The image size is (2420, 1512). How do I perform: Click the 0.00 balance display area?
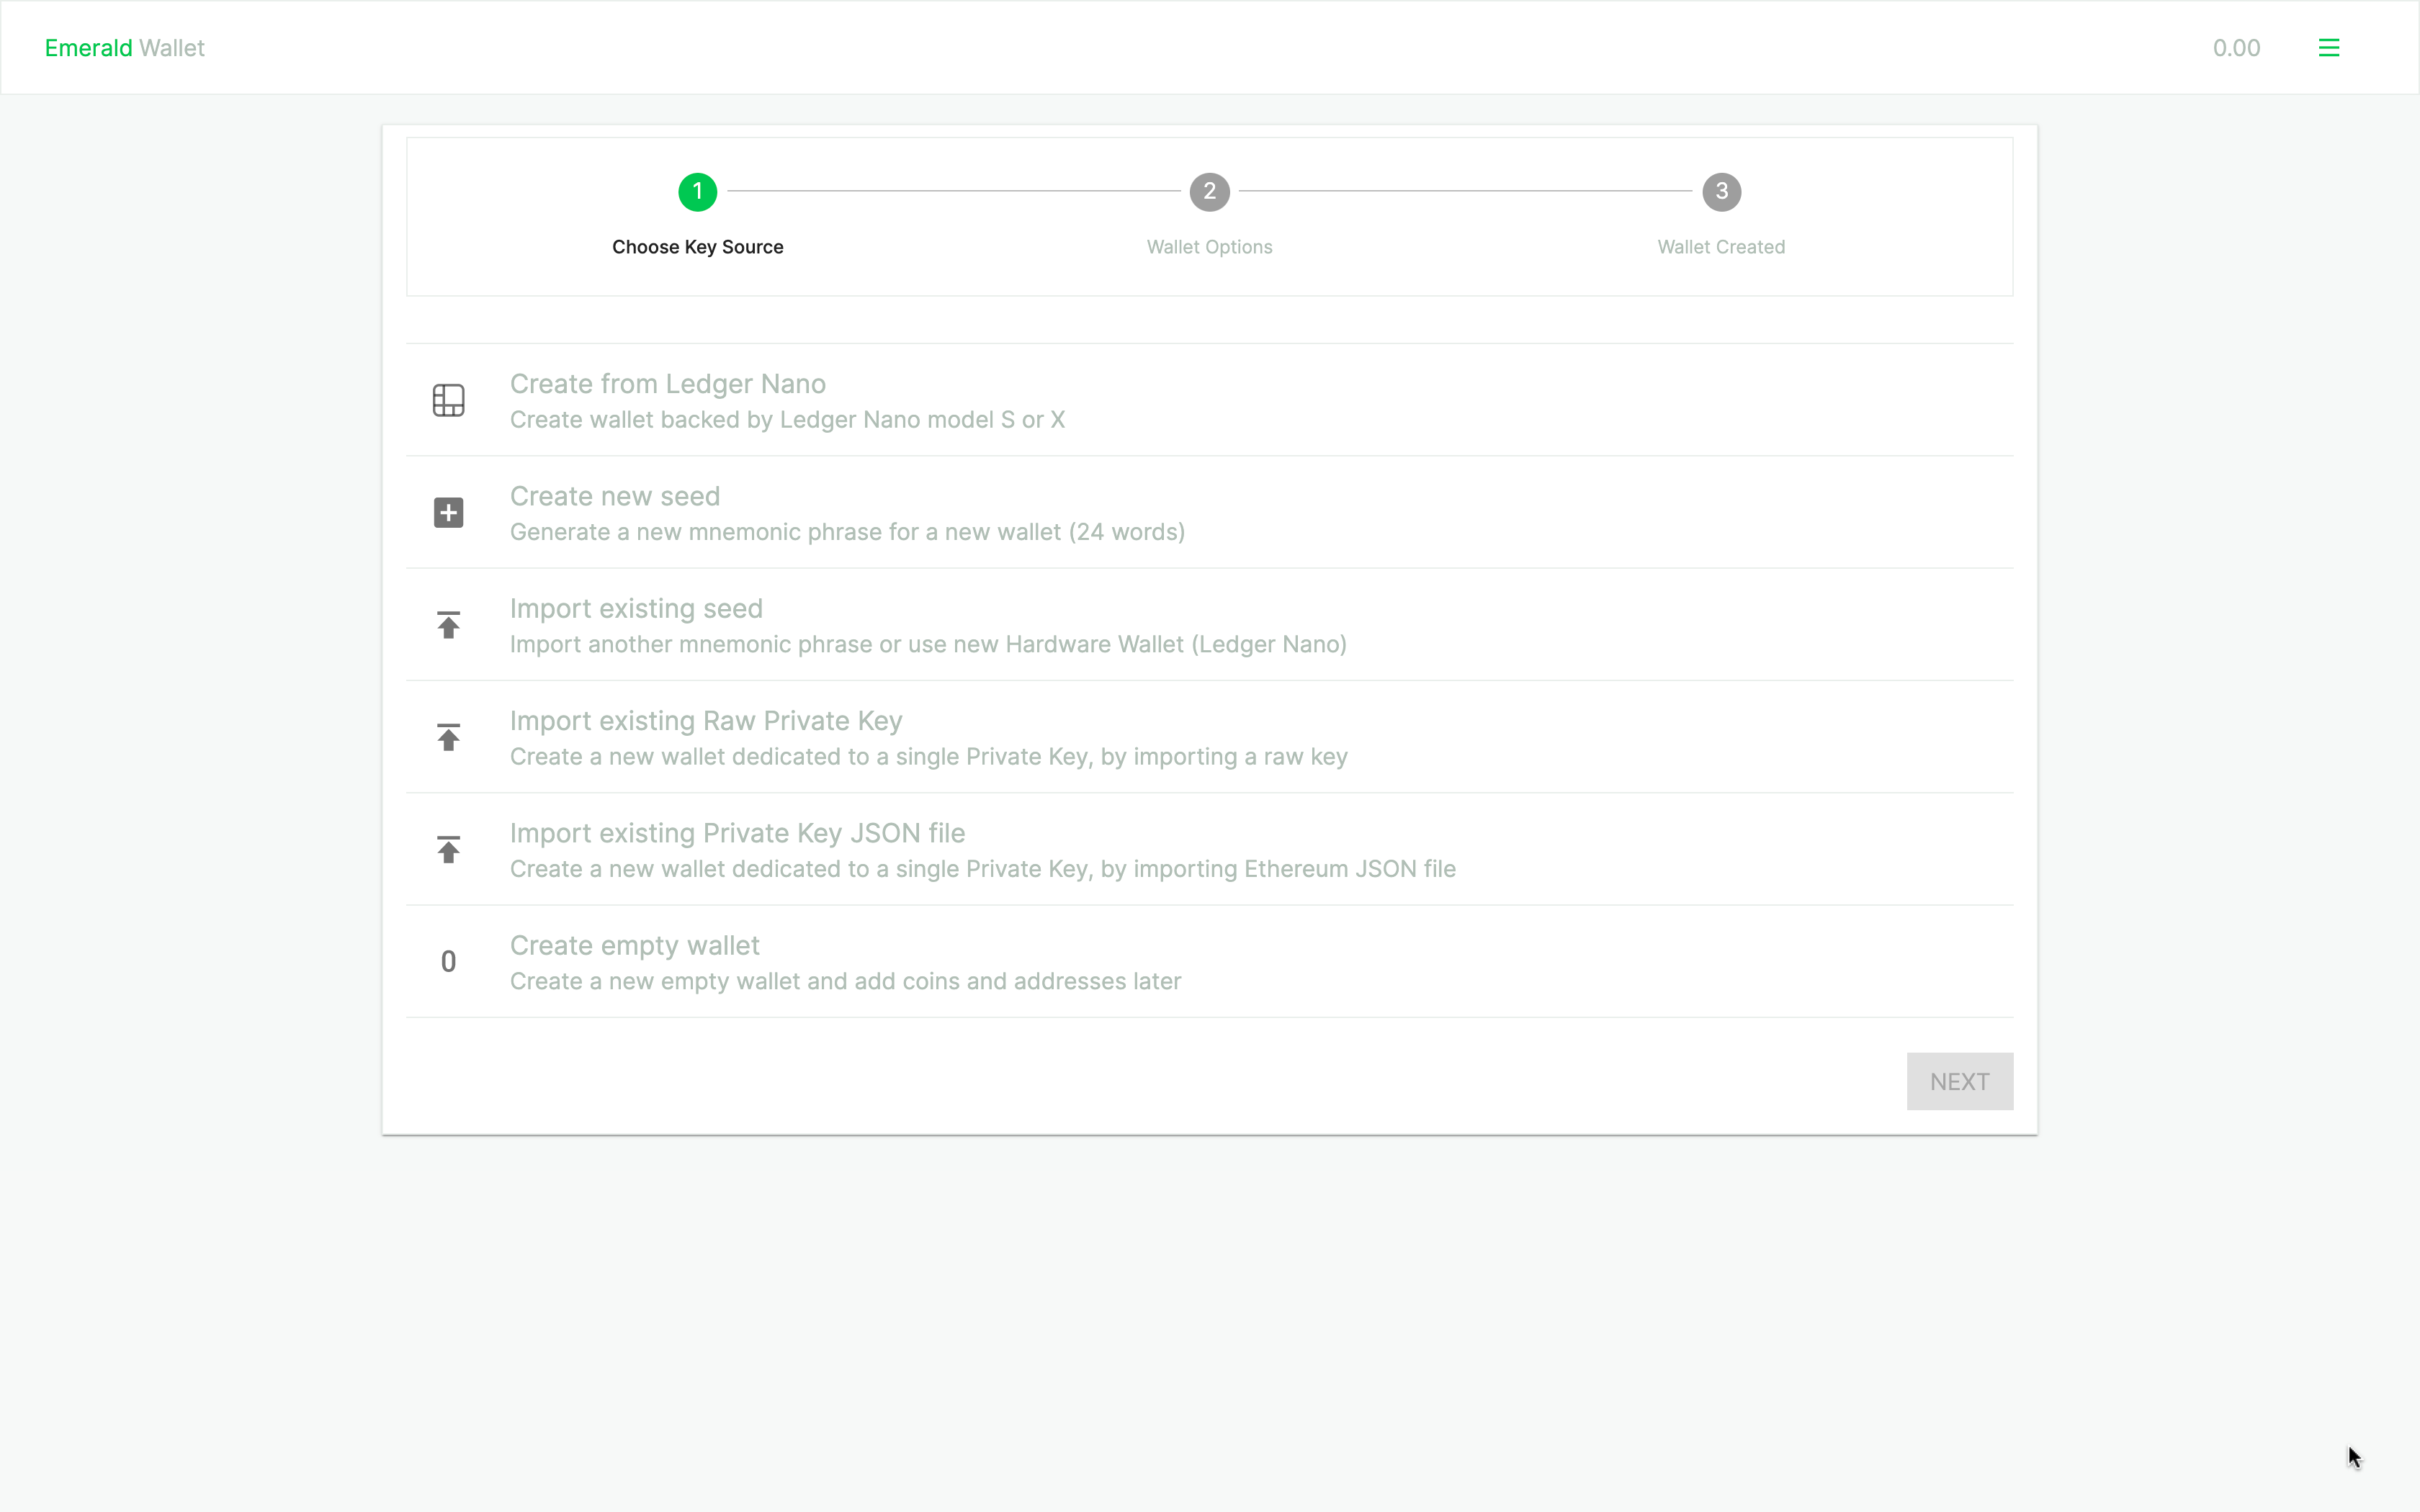pyautogui.click(x=2236, y=47)
